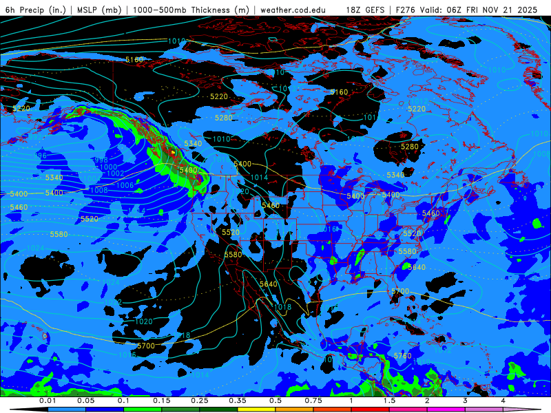The width and height of the screenshot is (551, 413).
Task: Click the yellow 0.35 legend swatch
Action: pos(256,410)
